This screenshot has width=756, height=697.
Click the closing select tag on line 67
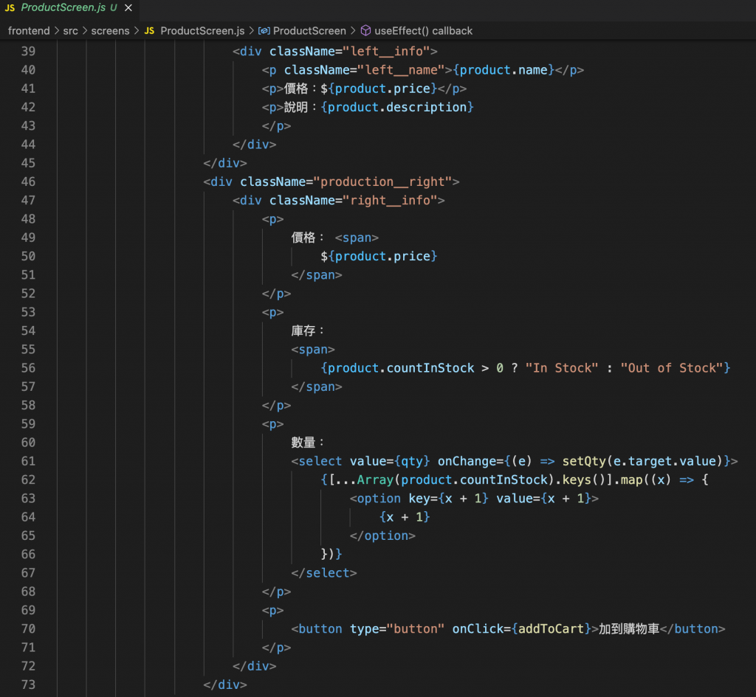[x=324, y=573]
